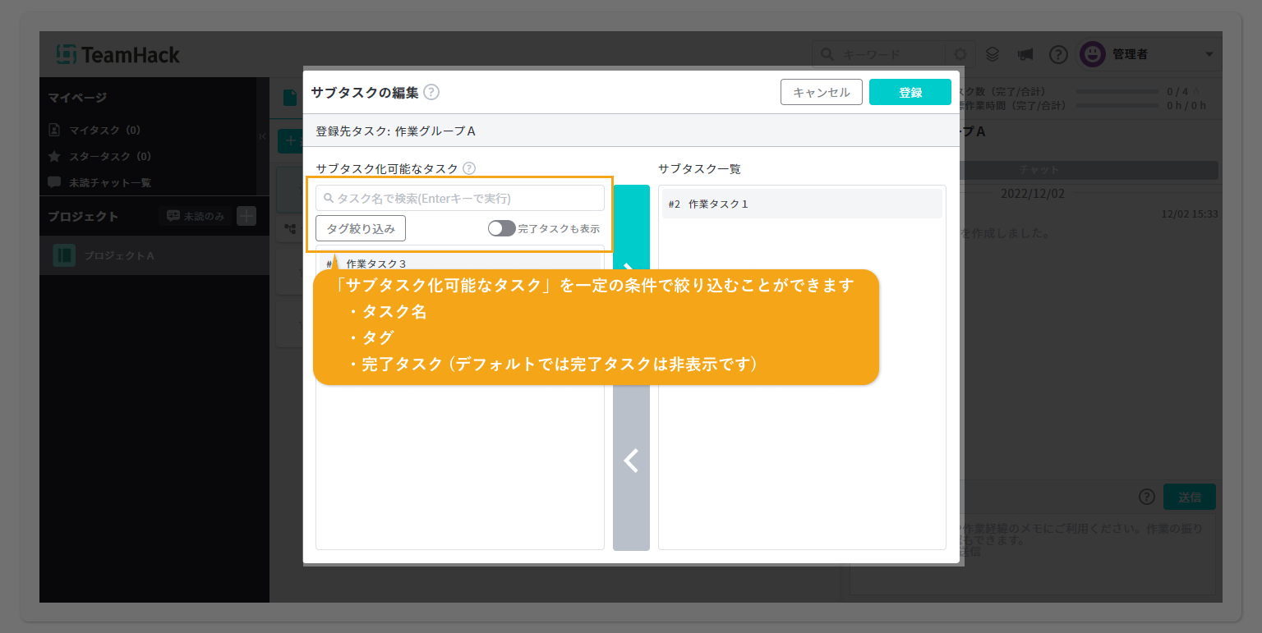Click the キャンセル button

(821, 92)
